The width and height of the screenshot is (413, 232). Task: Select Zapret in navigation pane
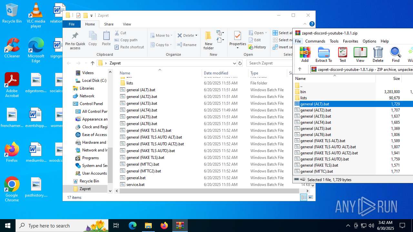[85, 189]
